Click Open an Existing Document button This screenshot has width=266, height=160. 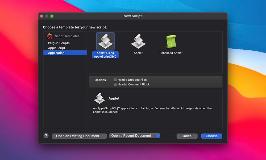[79, 136]
